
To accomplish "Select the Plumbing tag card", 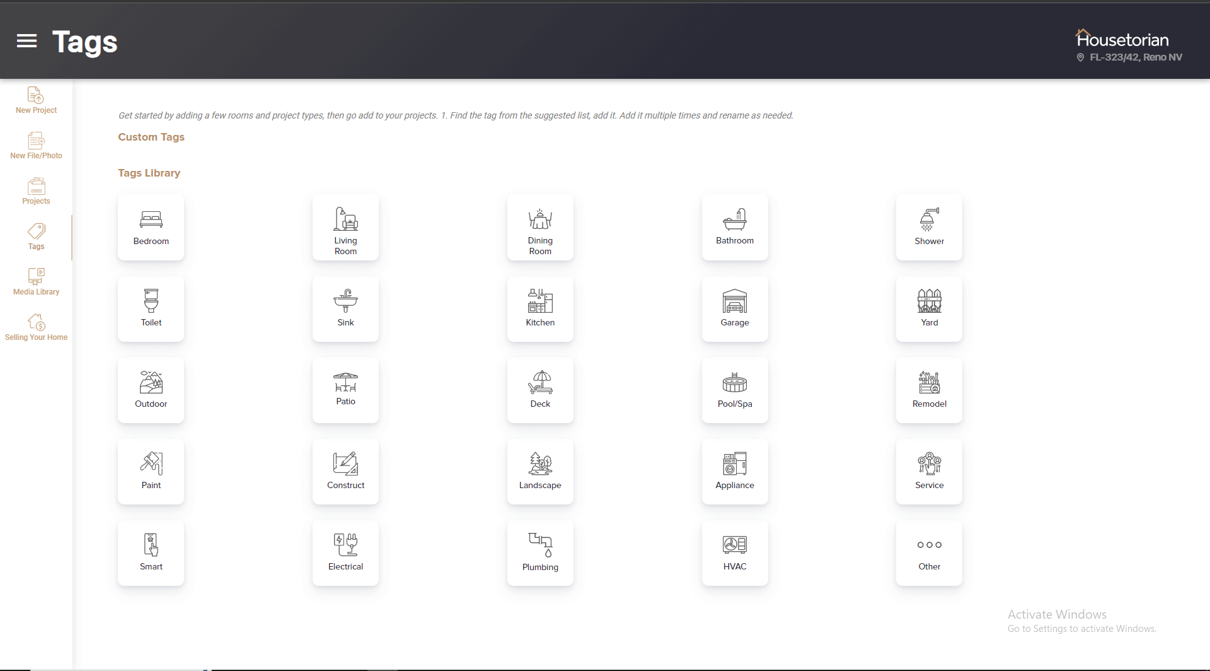I will 540,552.
